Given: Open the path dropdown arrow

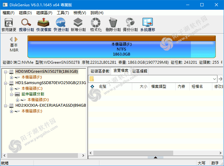Looking at the screenshot, I should [215, 79].
